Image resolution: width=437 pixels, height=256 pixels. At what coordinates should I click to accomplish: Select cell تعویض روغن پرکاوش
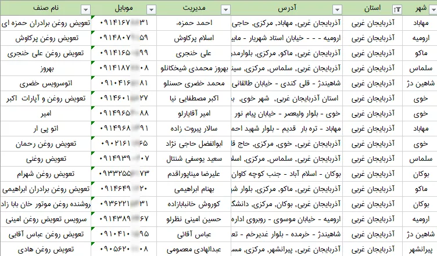pyautogui.click(x=46, y=38)
